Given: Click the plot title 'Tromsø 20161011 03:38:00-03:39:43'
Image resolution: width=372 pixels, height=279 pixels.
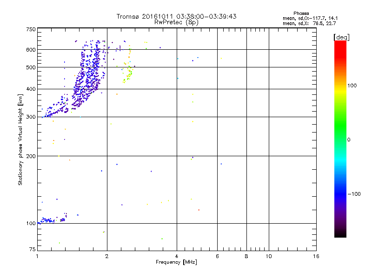Looking at the screenshot, I should (x=176, y=16).
